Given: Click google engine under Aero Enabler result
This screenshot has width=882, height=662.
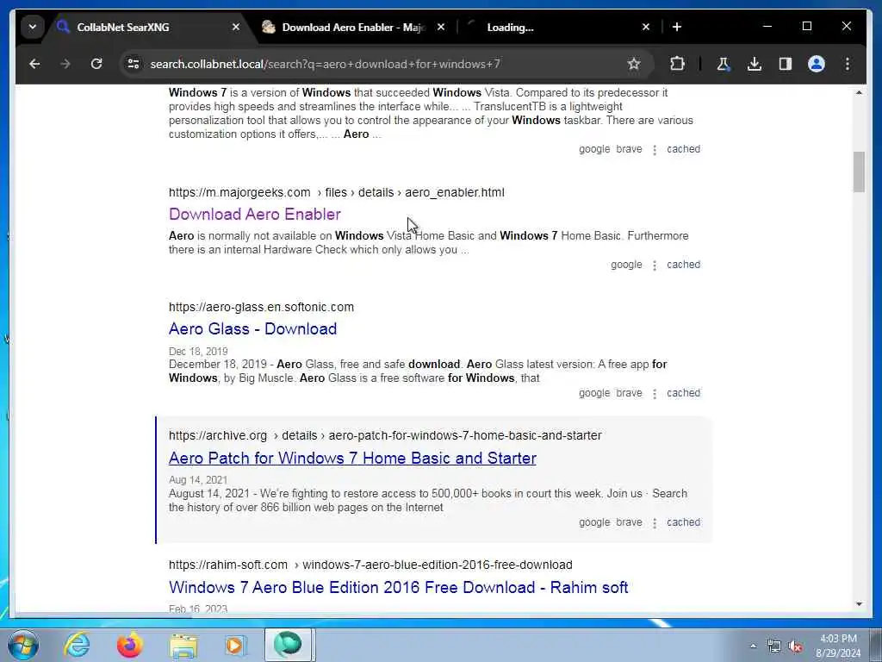Looking at the screenshot, I should (x=626, y=265).
